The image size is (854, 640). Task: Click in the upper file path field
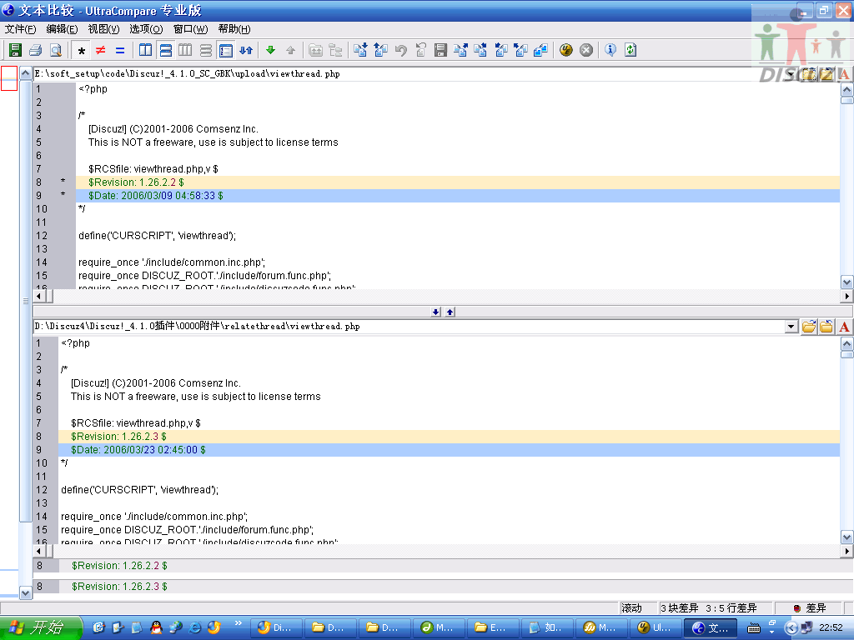point(409,74)
